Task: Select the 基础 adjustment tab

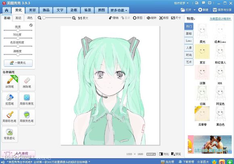Action: pyautogui.click(x=7, y=18)
